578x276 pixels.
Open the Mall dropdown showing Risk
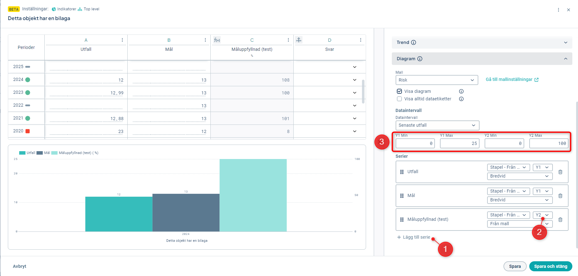click(436, 80)
